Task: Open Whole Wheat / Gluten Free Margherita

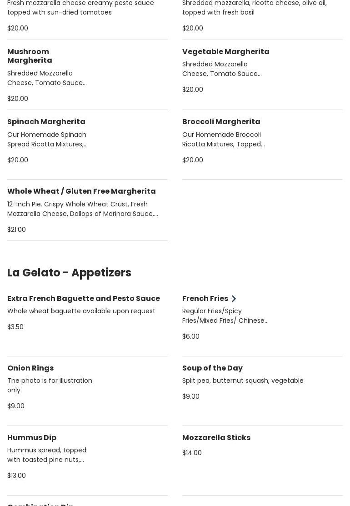Action: point(81,191)
